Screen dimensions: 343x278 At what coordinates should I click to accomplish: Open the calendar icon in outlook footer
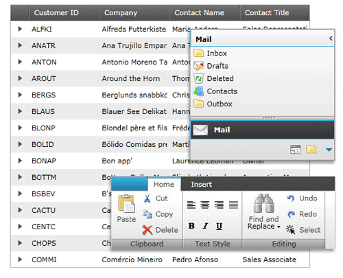click(295, 150)
